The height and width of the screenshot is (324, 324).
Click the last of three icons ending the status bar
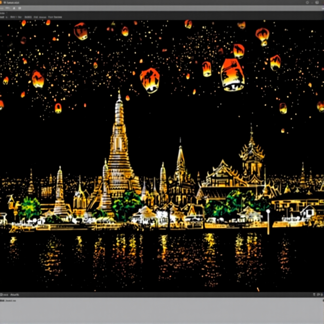click(322, 295)
